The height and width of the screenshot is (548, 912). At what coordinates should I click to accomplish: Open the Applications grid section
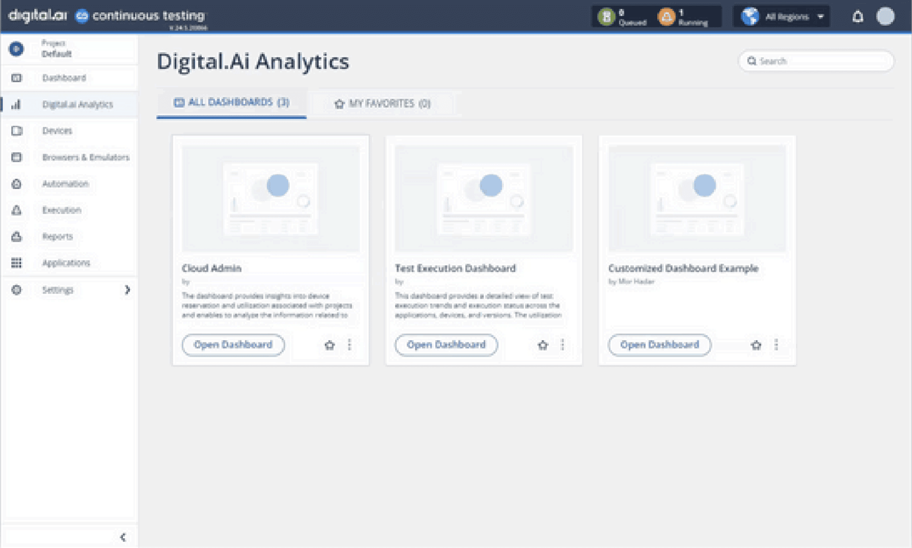click(66, 263)
